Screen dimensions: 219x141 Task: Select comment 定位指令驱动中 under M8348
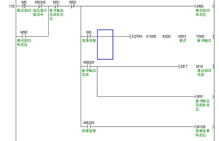tap(40, 12)
